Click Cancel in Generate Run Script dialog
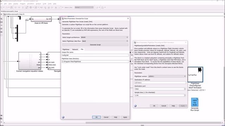 106,117
